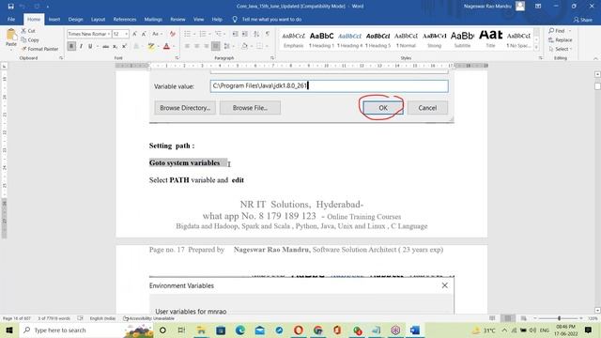Expand the Numbering list dropdown

pyautogui.click(x=209, y=34)
